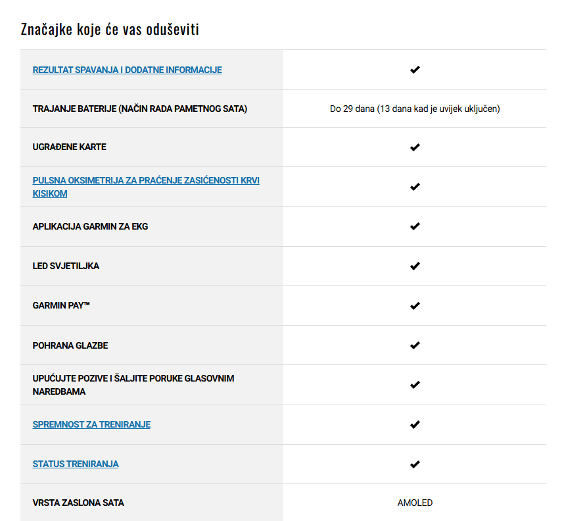Open the Rezultat spavanja i dodatne informacije link
Image resolution: width=564 pixels, height=521 pixels.
click(x=127, y=70)
